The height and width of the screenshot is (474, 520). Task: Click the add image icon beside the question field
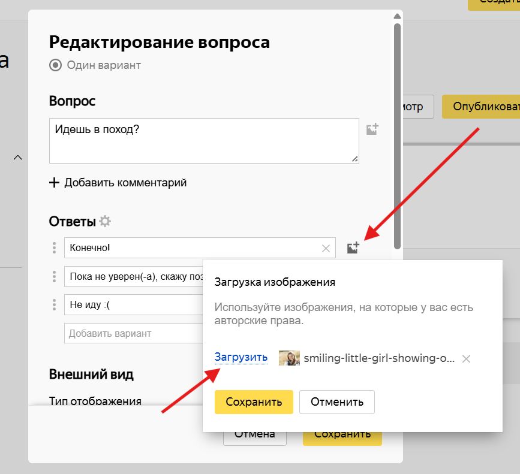point(372,129)
